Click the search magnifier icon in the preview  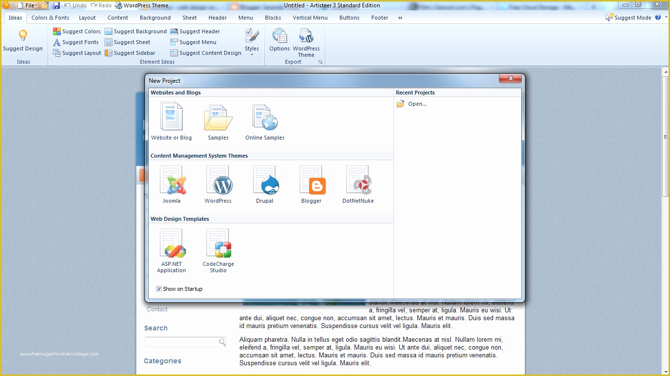click(222, 342)
